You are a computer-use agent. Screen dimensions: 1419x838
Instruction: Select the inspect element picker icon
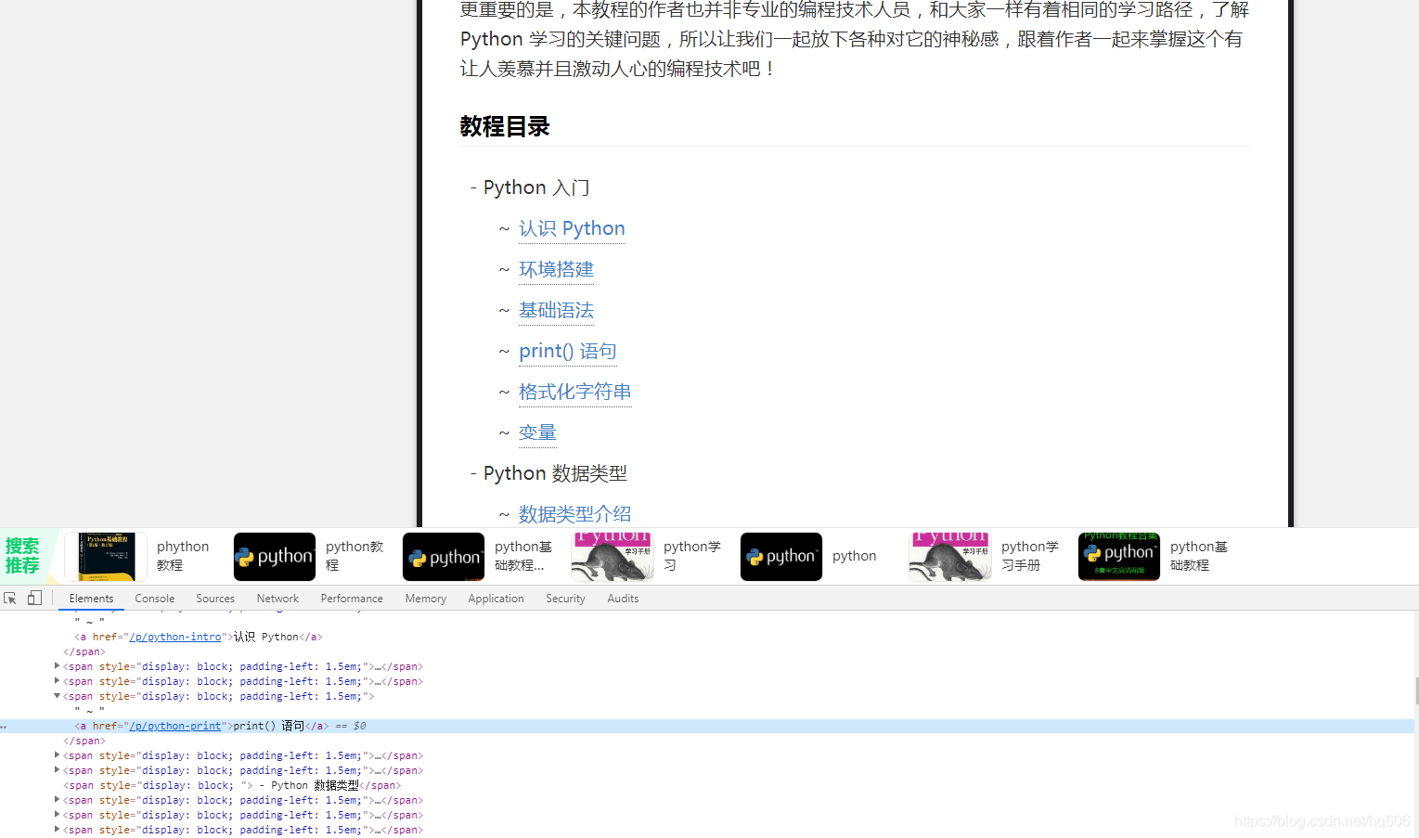10,599
